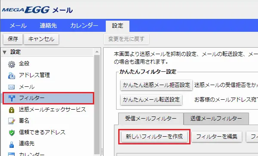Select 署名 in the settings tree
The image size is (258, 156).
pyautogui.click(x=24, y=121)
